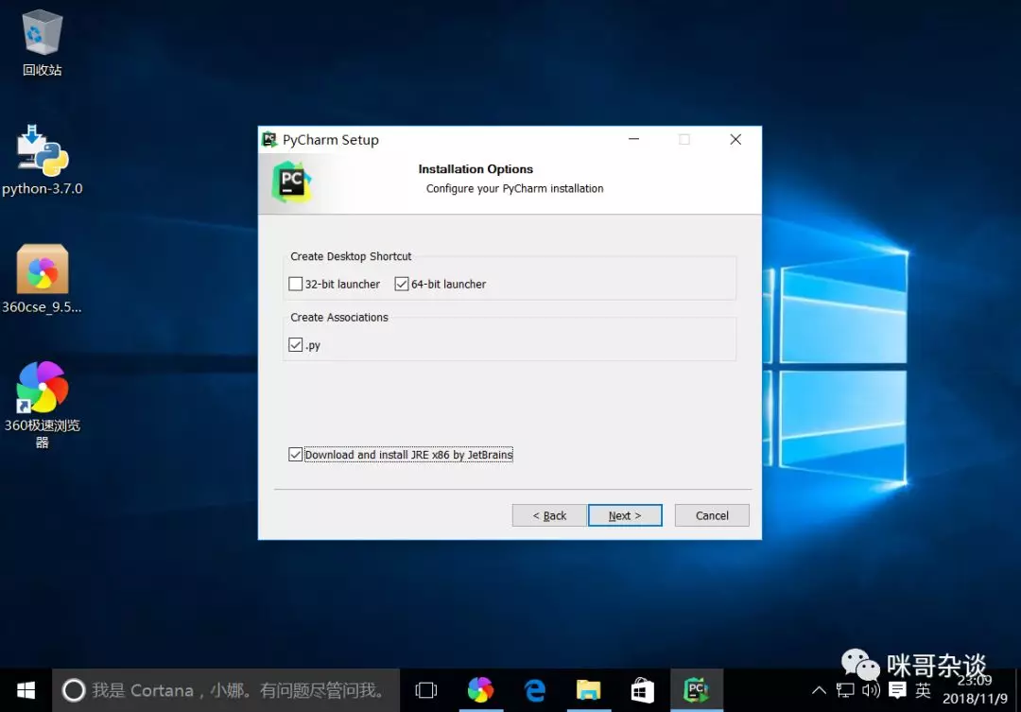Go back with the Back button

(549, 515)
